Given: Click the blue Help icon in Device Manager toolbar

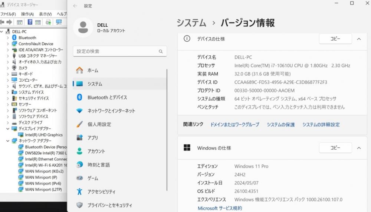Looking at the screenshot, I should (30, 22).
